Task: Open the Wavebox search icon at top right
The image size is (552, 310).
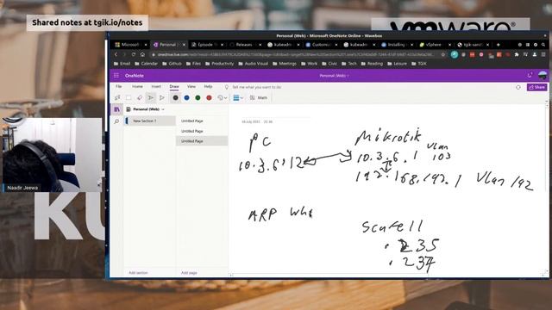Action: 543,45
